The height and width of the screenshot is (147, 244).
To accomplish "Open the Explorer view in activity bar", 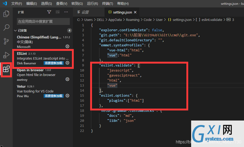I will click(x=6, y=14).
